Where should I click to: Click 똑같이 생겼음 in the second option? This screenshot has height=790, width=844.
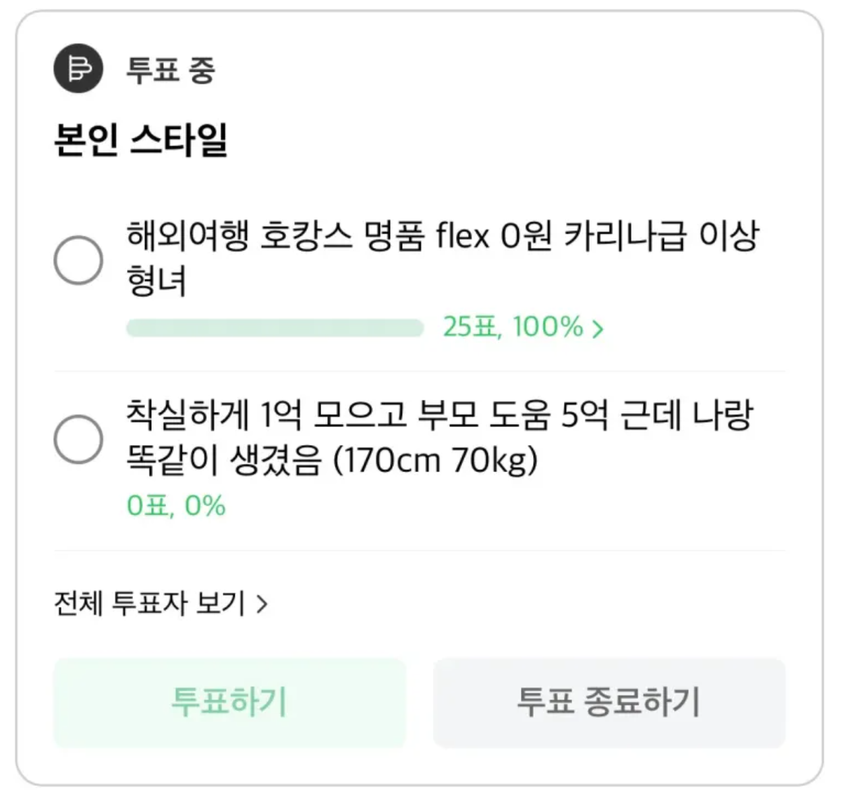[223, 460]
